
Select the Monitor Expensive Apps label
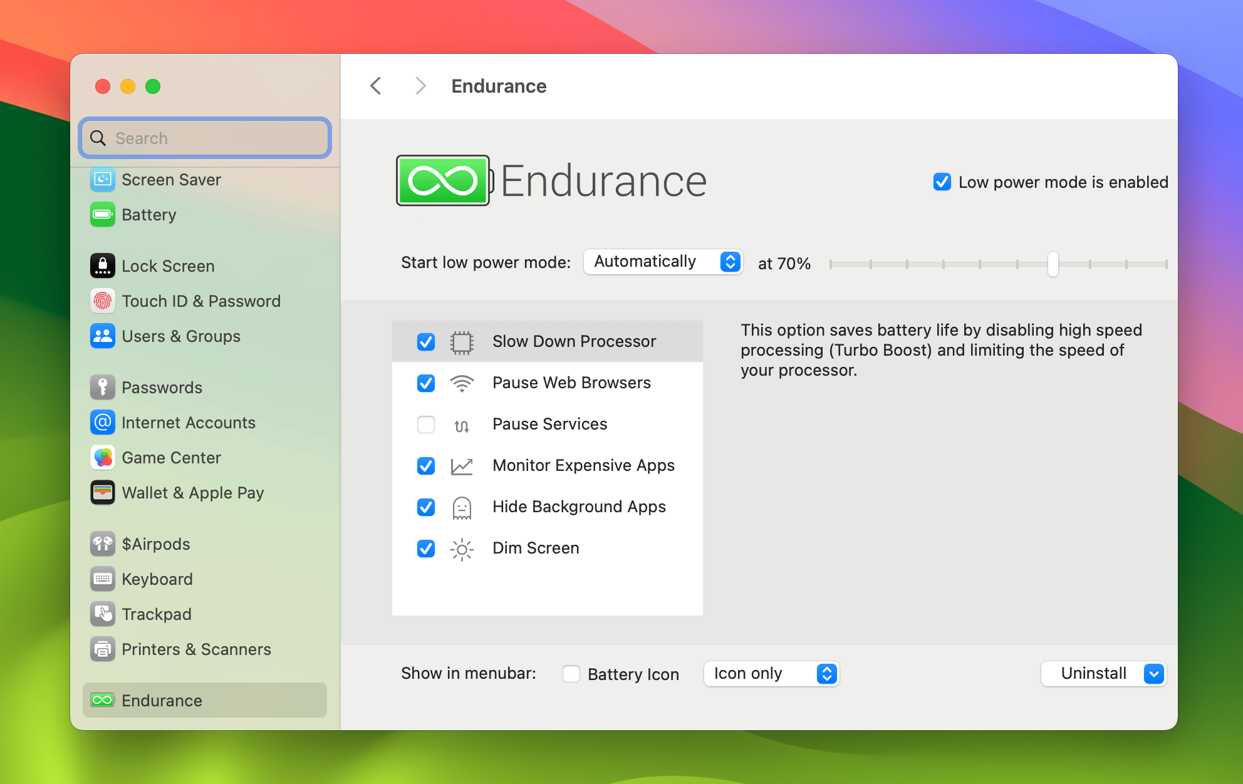(x=583, y=465)
